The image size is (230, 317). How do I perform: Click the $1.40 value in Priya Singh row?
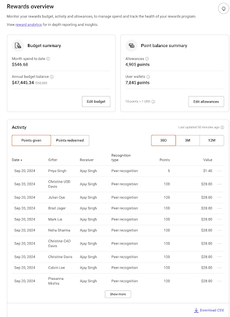pyautogui.click(x=208, y=171)
